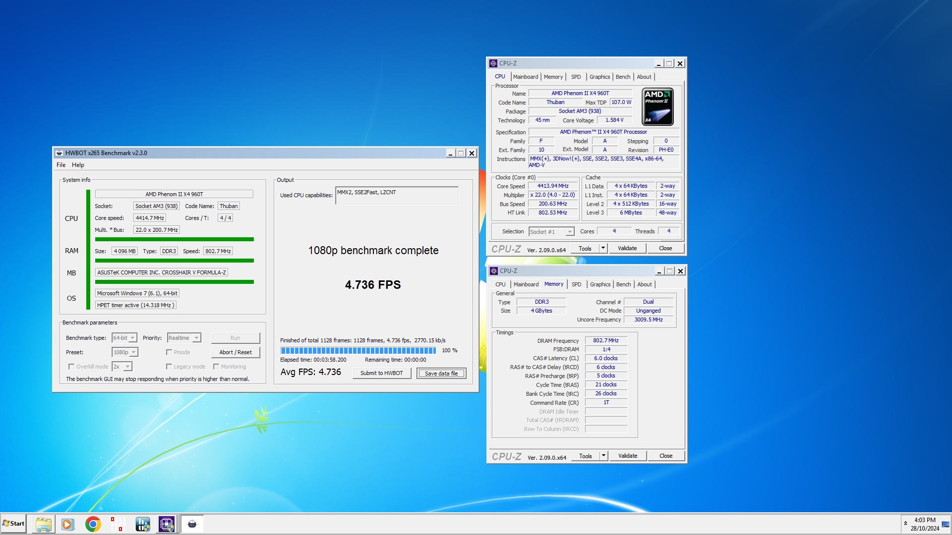Click the ASUSTeK CROSSHAIR V FORMULA-Z field

162,272
